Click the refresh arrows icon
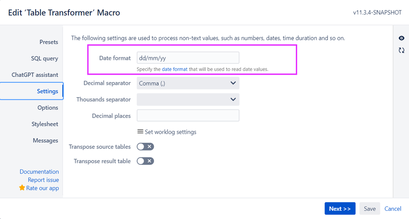 point(402,50)
